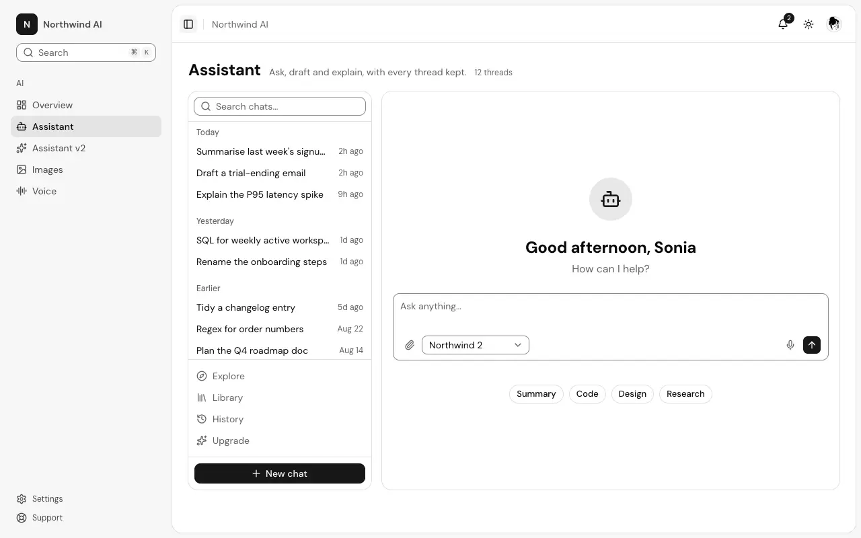Open thread "Regex for order numbers"
The height and width of the screenshot is (538, 861).
tap(280, 329)
